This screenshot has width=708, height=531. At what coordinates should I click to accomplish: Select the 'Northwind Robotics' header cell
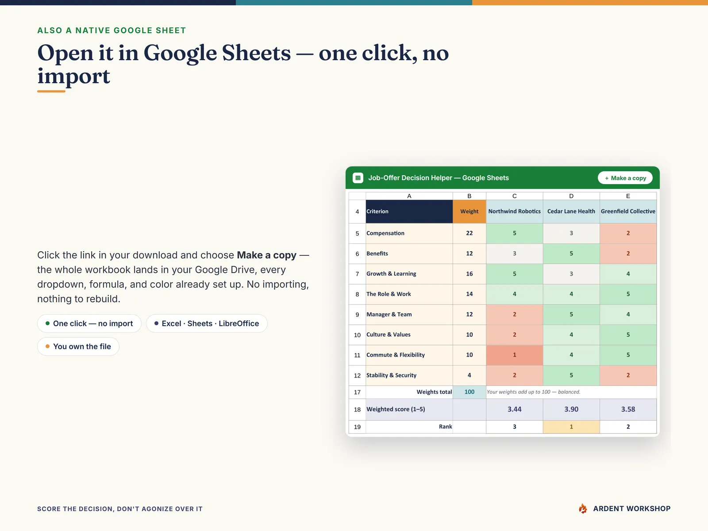coord(515,212)
